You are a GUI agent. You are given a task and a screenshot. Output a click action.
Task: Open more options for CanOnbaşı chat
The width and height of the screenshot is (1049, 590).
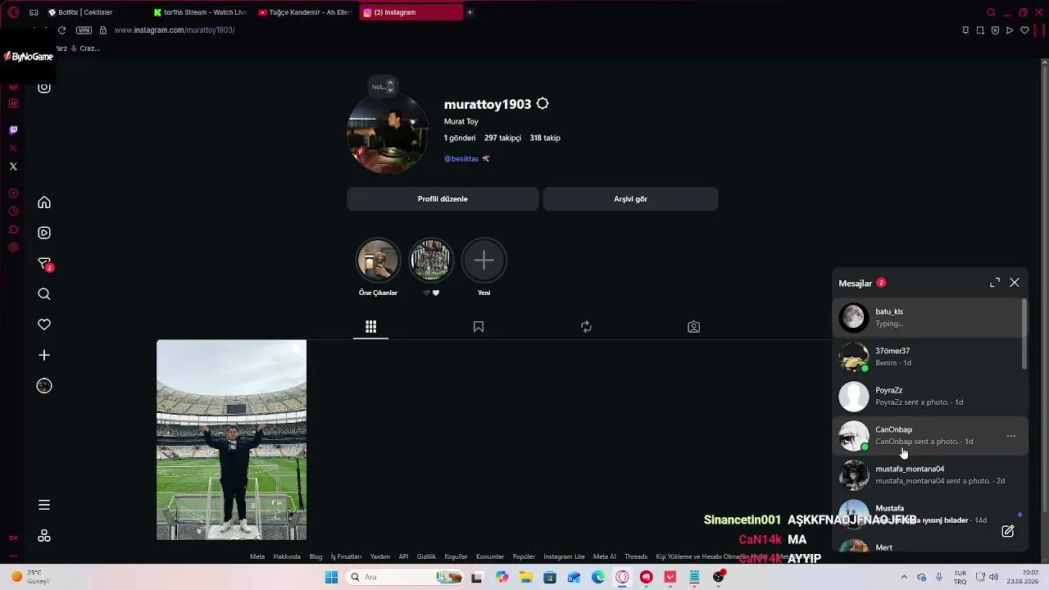(x=1011, y=436)
